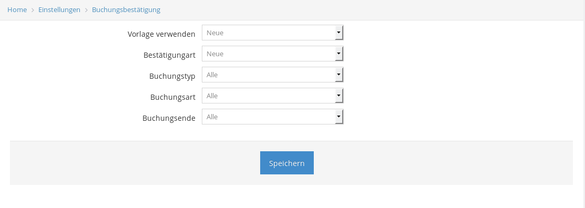Click arrow icon of Buchungstyp select
This screenshot has height=208, width=585.
[339, 75]
